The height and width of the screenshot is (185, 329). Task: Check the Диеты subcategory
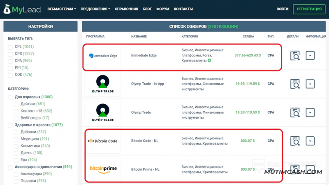click(16, 153)
